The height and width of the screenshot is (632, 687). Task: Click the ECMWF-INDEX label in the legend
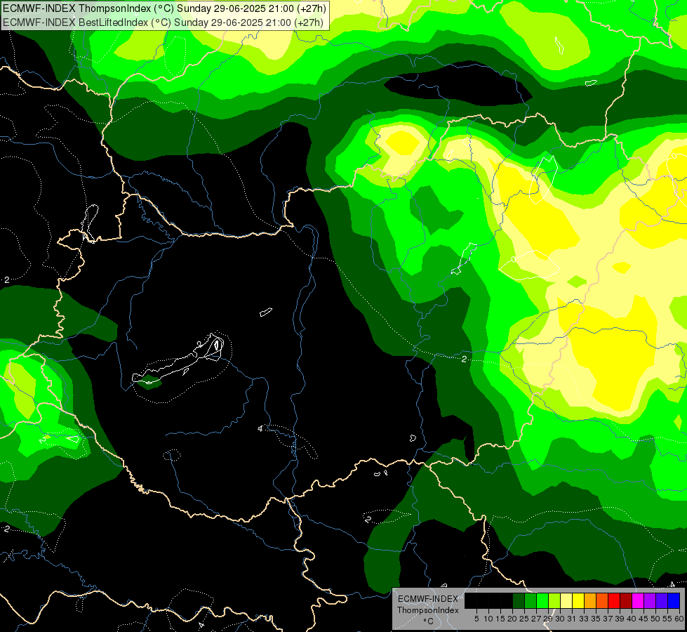click(428, 599)
